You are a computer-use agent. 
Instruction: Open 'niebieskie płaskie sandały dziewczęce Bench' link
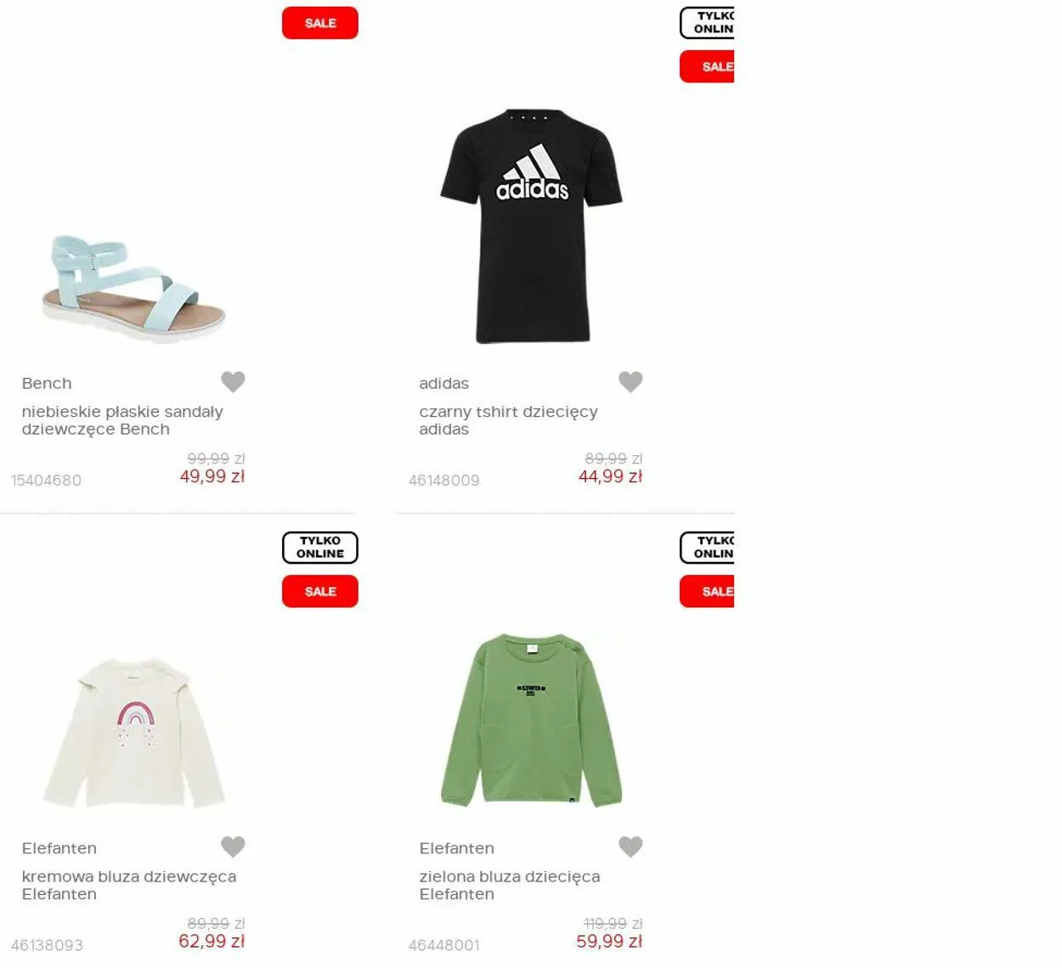pos(122,420)
